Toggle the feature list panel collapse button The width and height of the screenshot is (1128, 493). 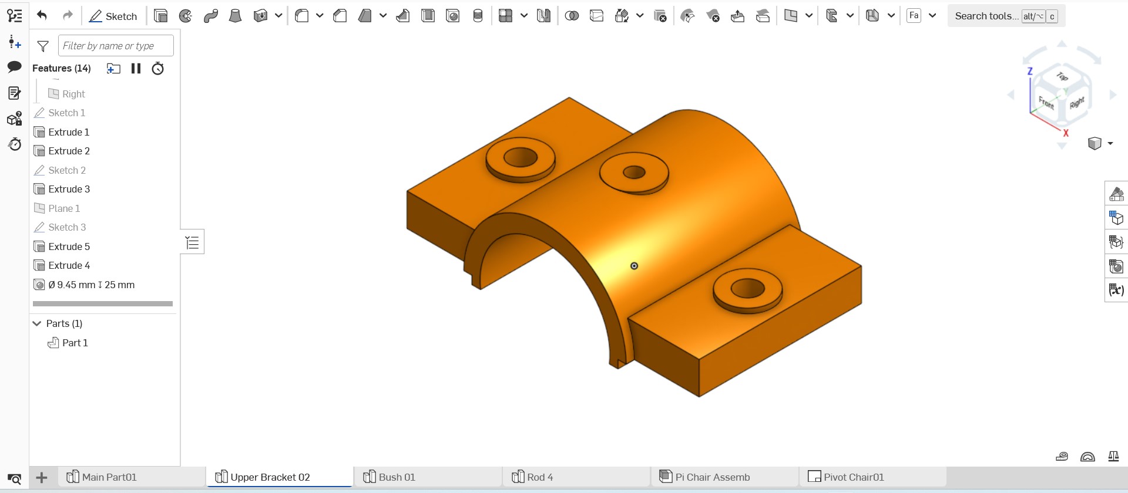[192, 242]
